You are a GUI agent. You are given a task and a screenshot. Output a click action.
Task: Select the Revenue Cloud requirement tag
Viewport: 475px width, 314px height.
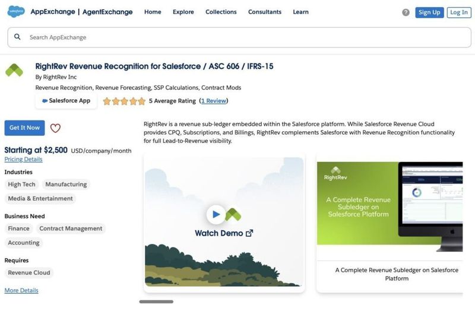[29, 273]
